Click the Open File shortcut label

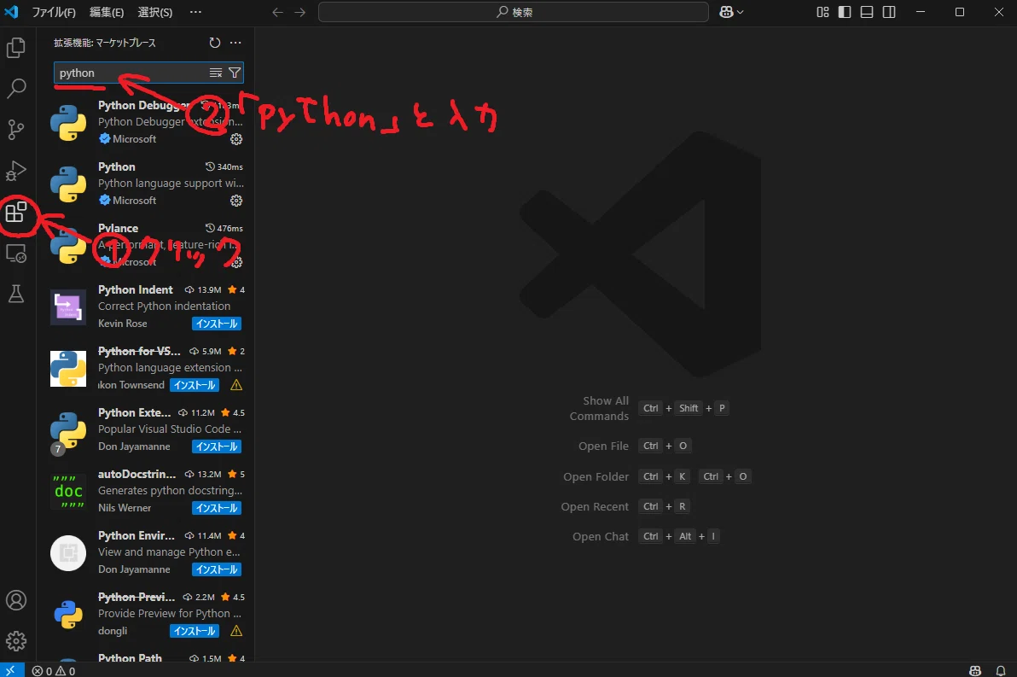point(603,446)
